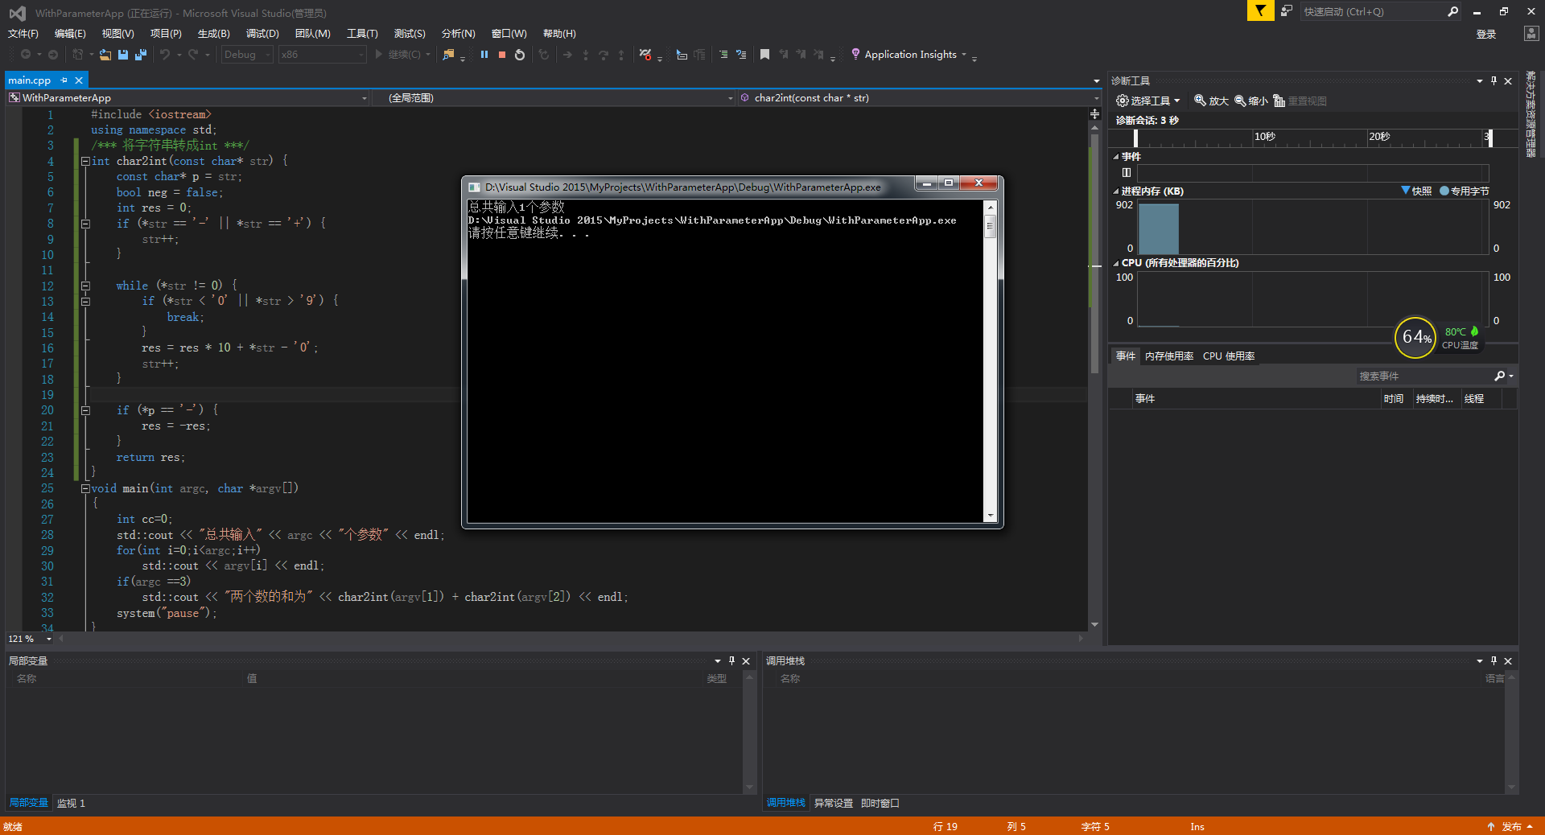Image resolution: width=1545 pixels, height=835 pixels.
Task: Click the Continue (继续) debug icon
Action: 379,55
